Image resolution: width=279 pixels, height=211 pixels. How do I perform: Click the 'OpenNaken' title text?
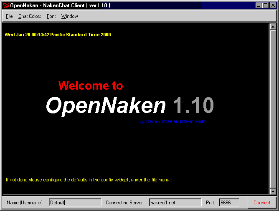click(106, 106)
